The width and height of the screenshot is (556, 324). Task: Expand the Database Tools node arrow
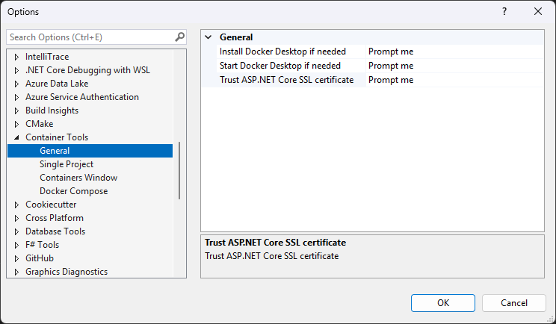[x=16, y=231]
